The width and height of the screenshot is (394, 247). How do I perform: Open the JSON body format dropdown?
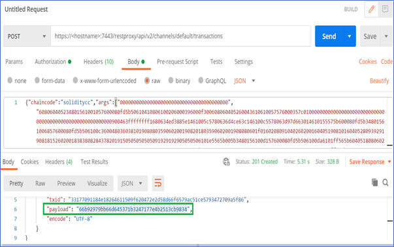click(x=244, y=81)
